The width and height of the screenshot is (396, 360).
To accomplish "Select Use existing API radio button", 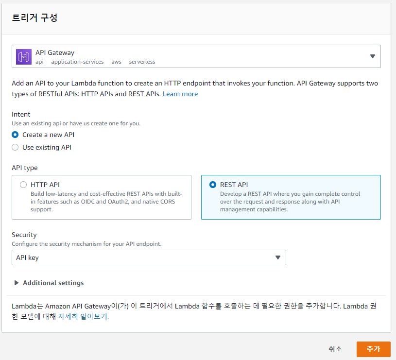I will 15,147.
